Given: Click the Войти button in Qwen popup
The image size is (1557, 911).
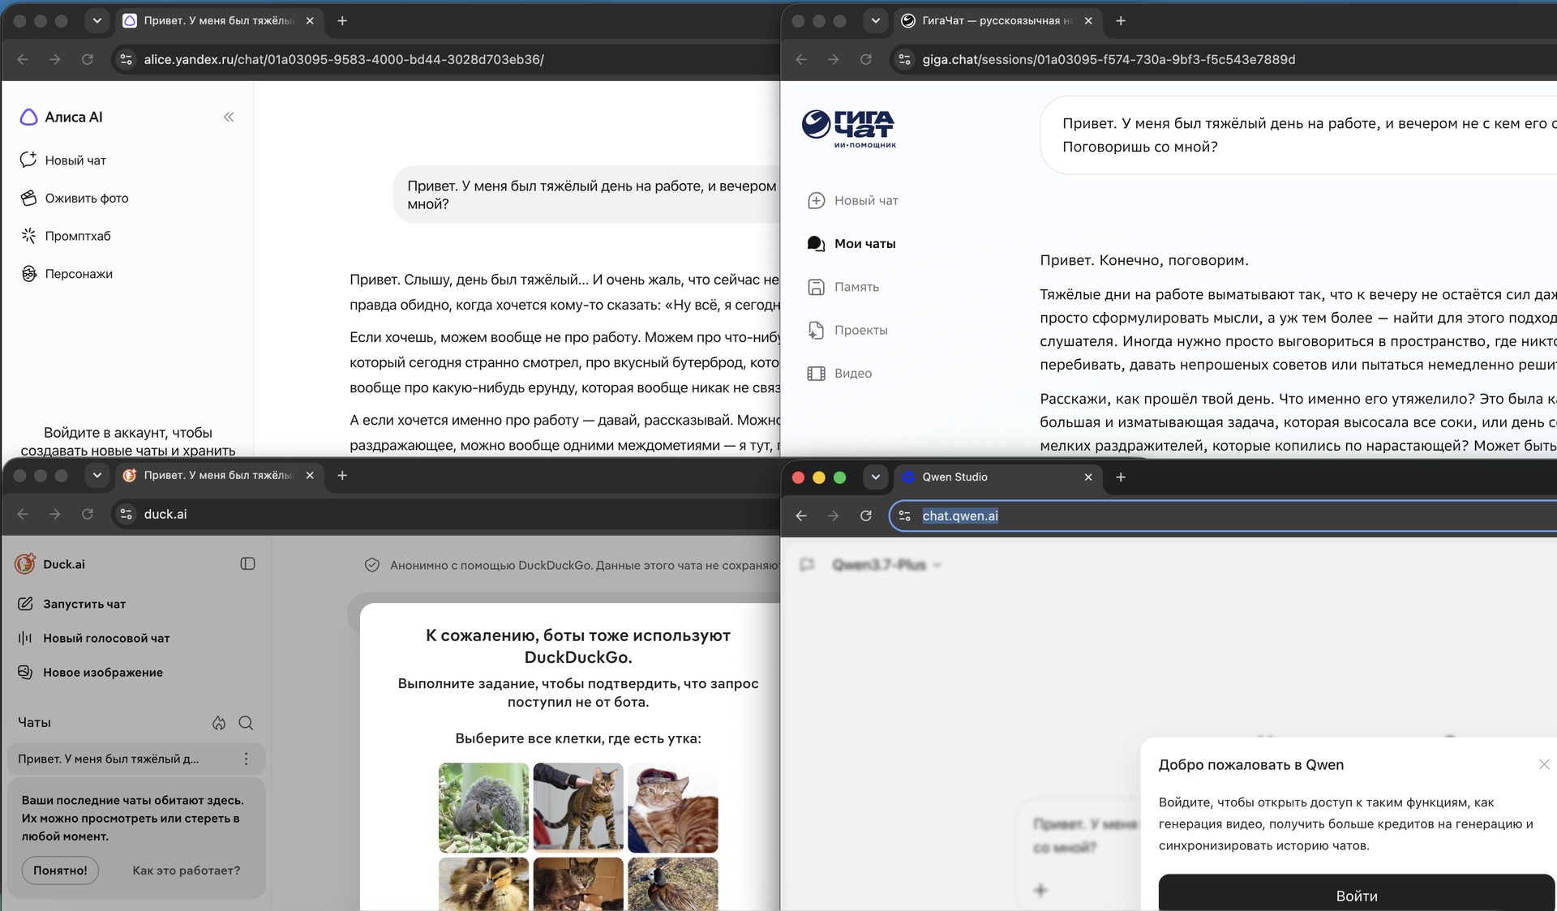Looking at the screenshot, I should click(1357, 893).
